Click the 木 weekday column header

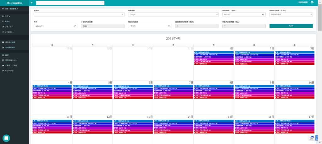[214, 45]
